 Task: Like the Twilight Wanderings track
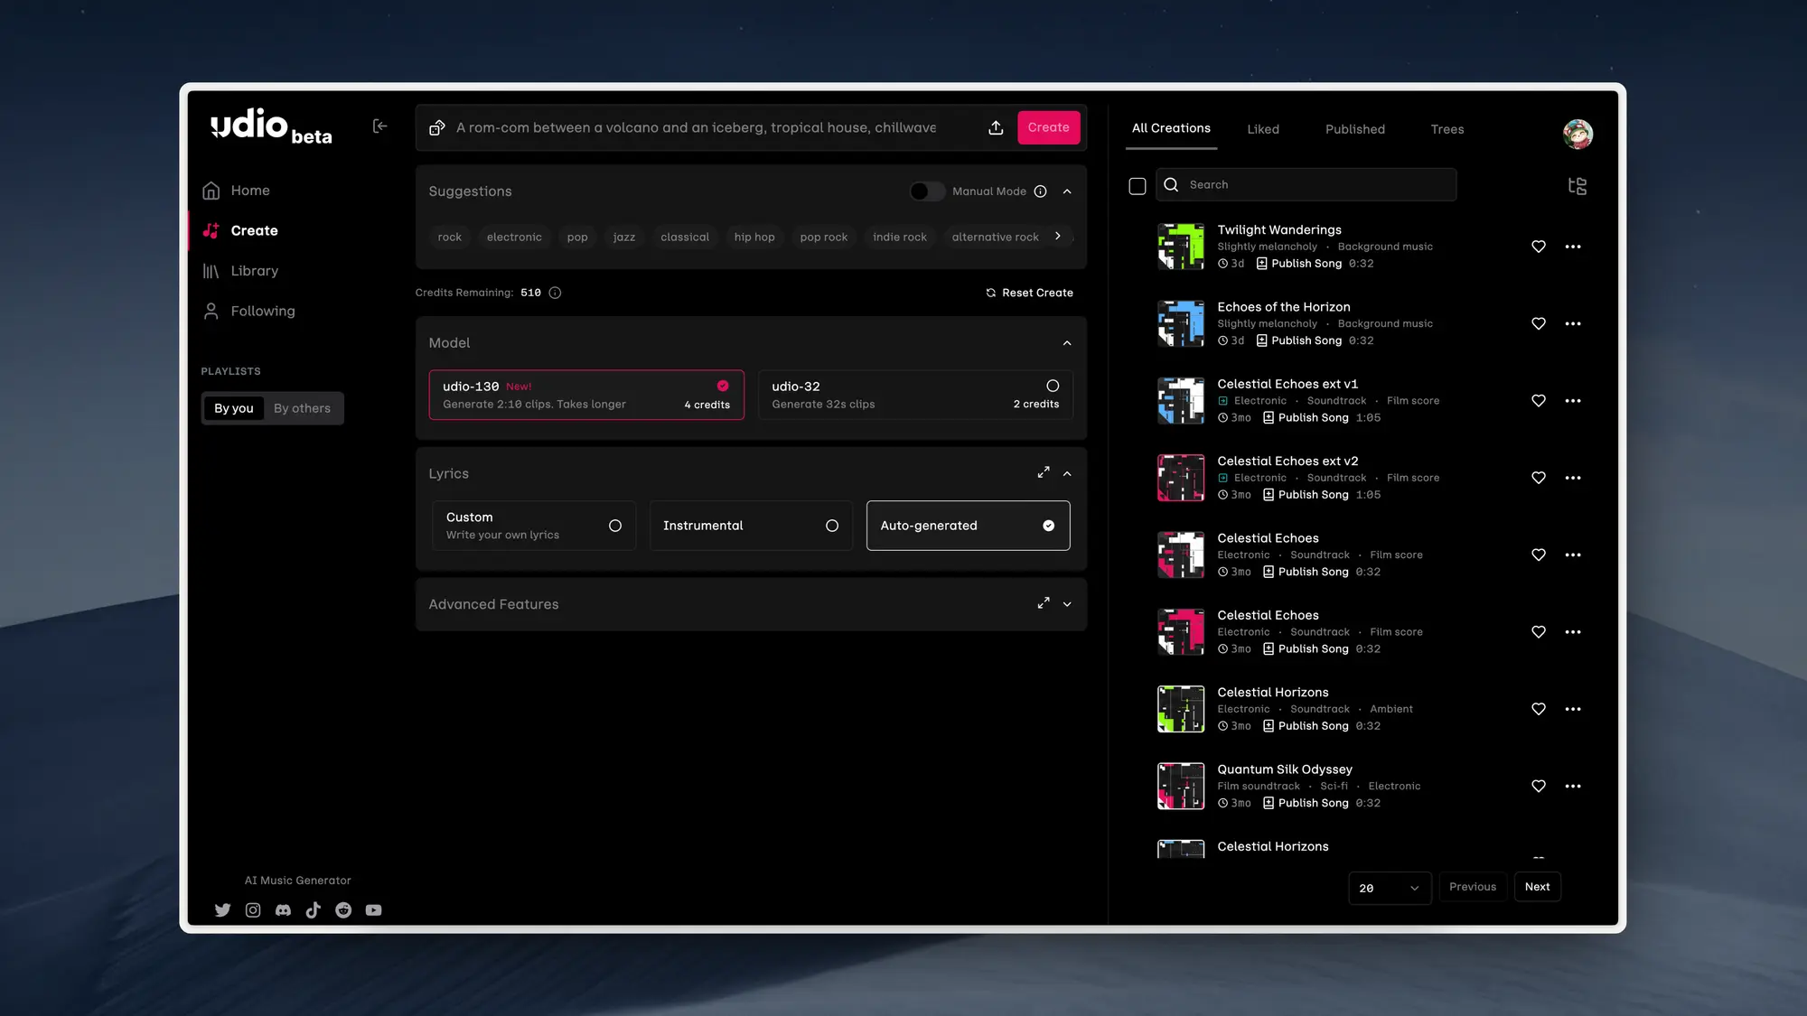coord(1539,246)
